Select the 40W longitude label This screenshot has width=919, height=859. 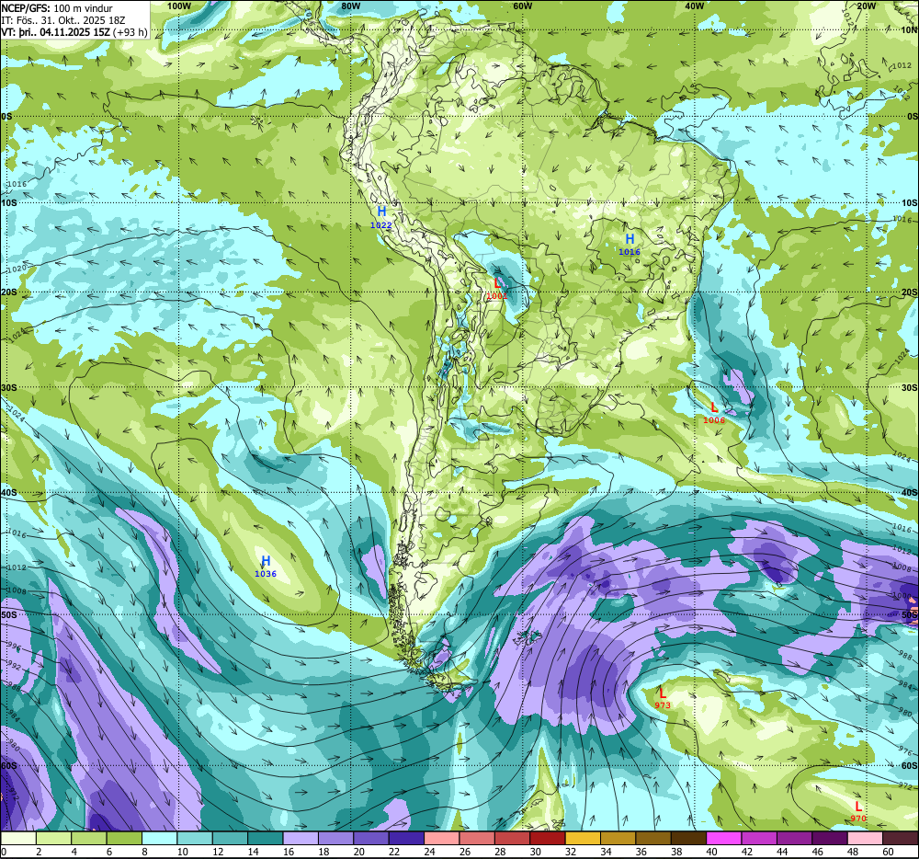point(694,6)
